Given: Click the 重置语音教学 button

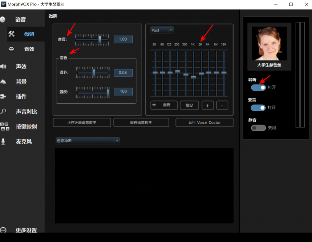Looking at the screenshot, I should (141, 123).
